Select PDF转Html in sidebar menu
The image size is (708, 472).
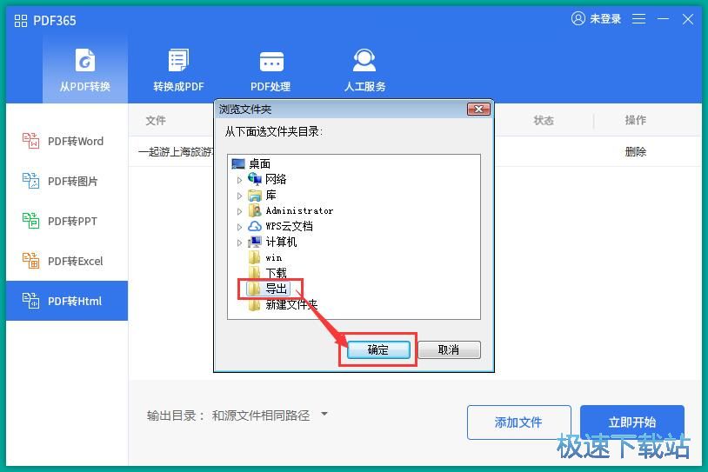[67, 301]
